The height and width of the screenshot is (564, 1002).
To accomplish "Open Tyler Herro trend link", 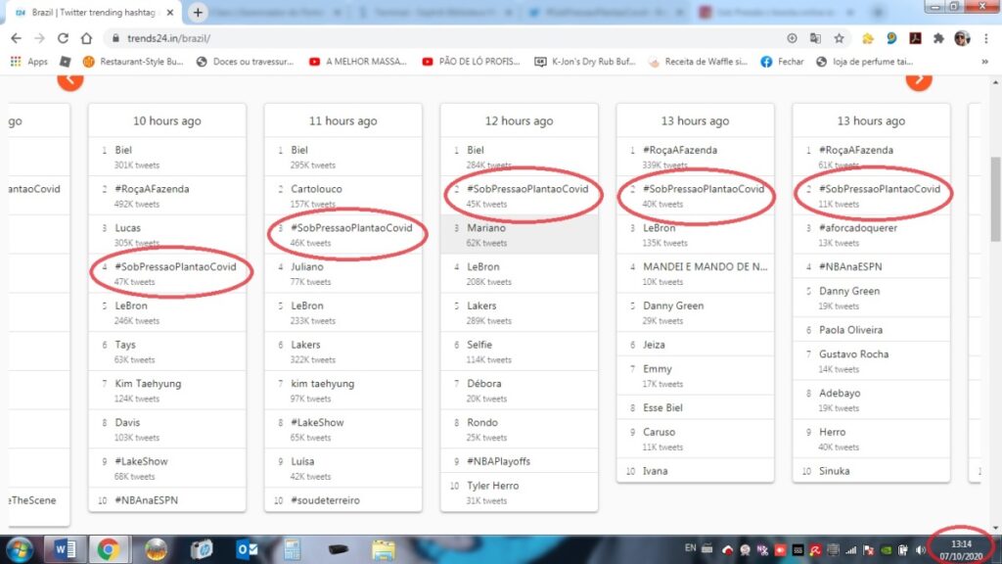I will pyautogui.click(x=493, y=486).
